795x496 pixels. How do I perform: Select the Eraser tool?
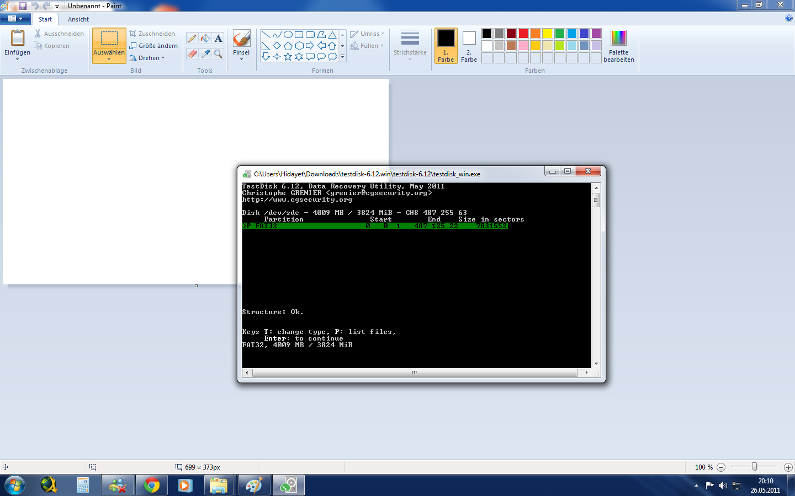point(192,53)
